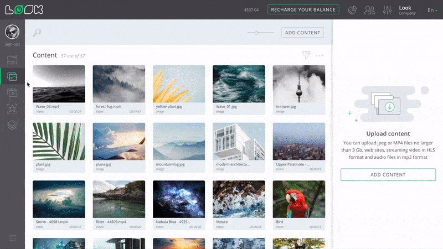Open the users management icon
Screen dimensions: 443x249
[x=370, y=10]
